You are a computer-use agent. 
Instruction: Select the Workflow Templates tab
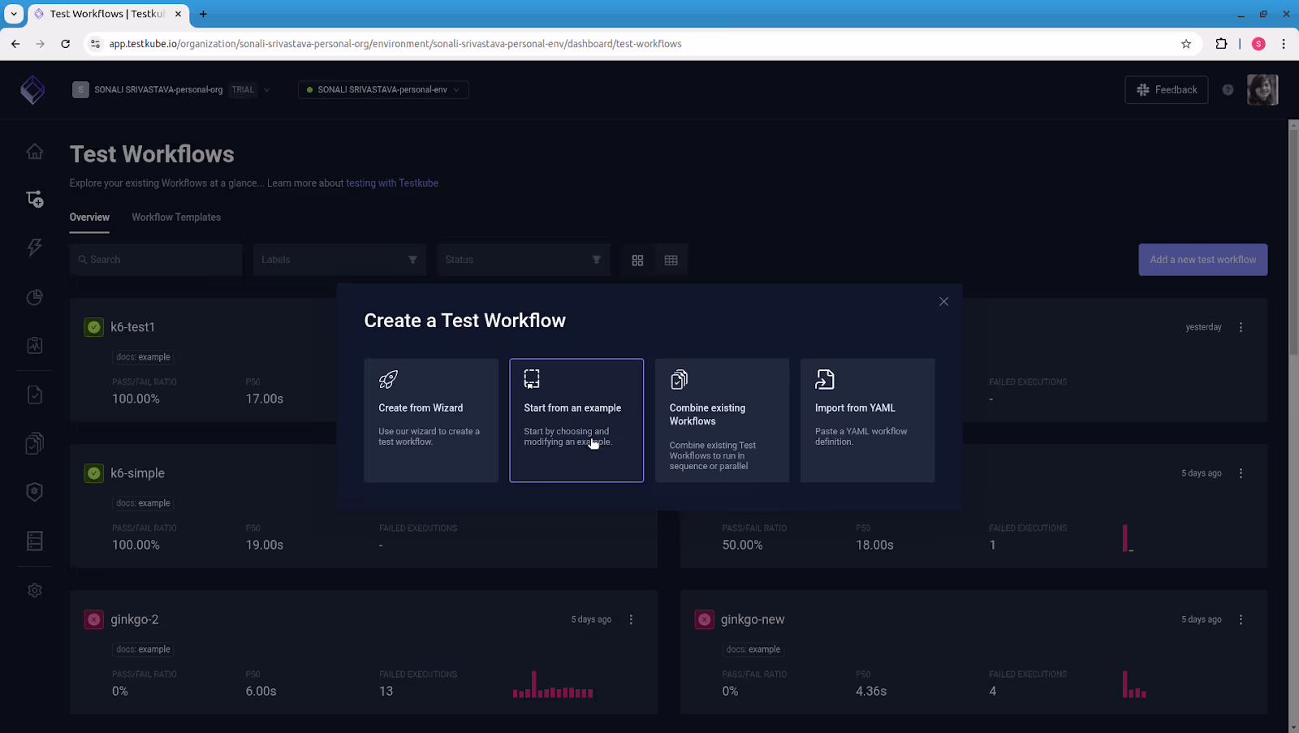[x=176, y=217]
